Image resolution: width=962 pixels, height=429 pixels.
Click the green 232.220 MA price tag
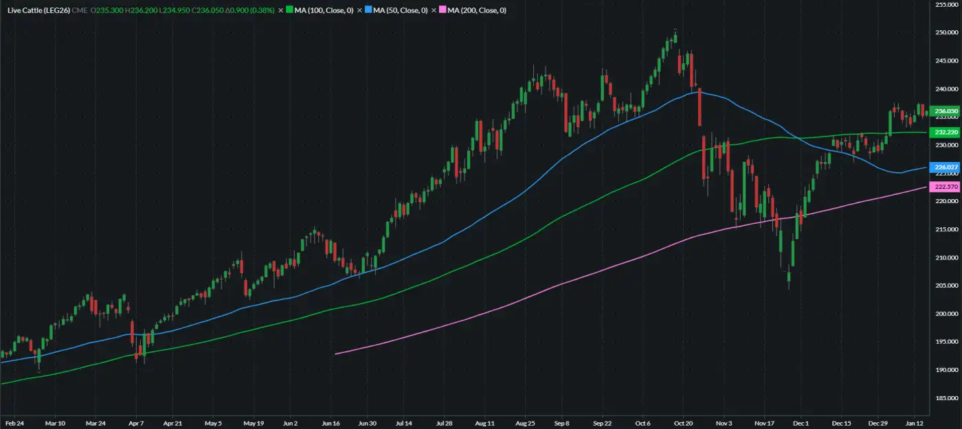946,131
